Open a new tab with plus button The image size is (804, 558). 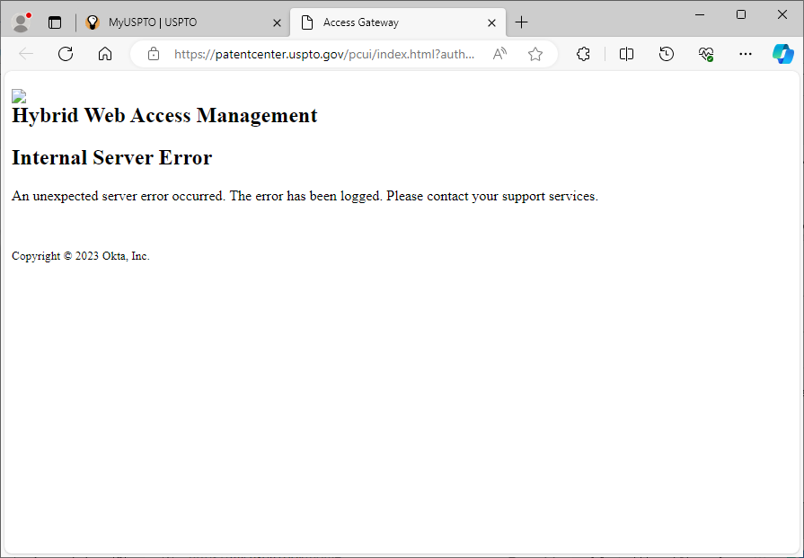(x=522, y=22)
